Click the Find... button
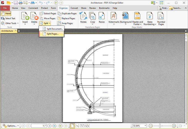This screenshot has width=188, height=129. (163, 8)
